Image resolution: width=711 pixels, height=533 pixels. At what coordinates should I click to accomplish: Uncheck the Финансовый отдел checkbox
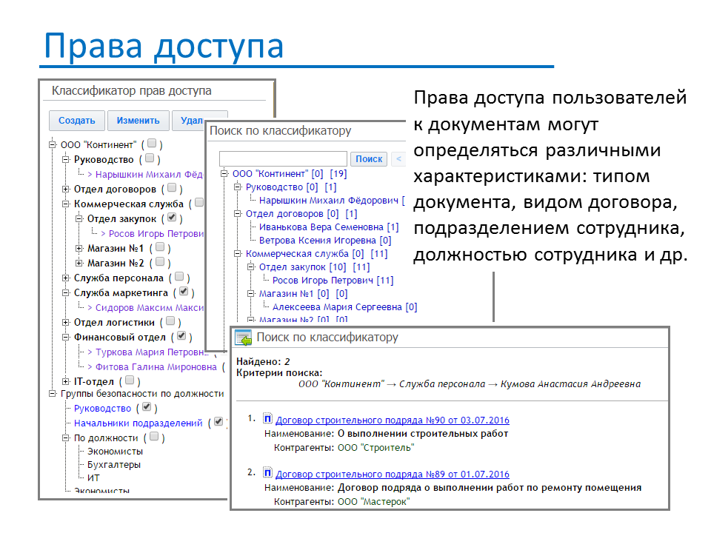pos(181,336)
